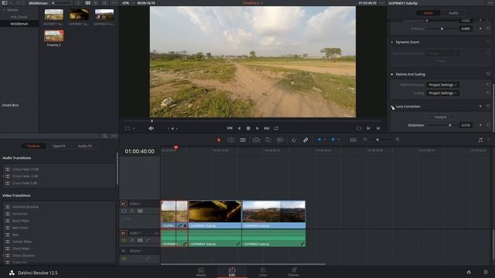Go to project manager home icon
The height and width of the screenshot is (278, 495).
click(x=469, y=272)
